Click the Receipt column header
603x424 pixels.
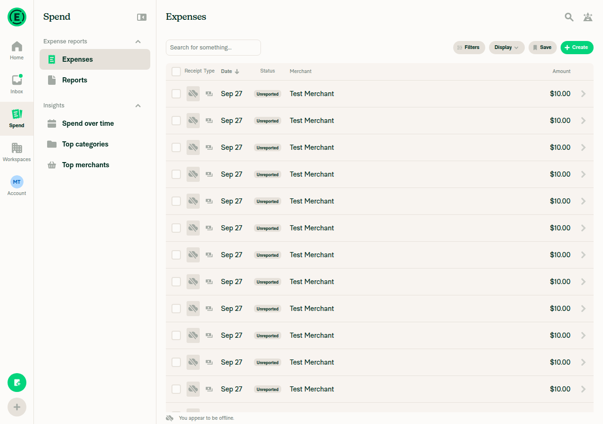(x=193, y=71)
